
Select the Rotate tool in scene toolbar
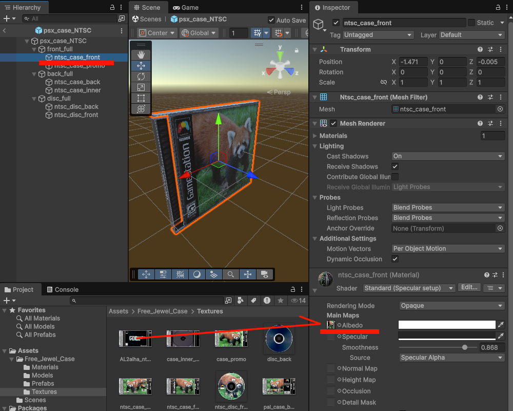coord(141,77)
